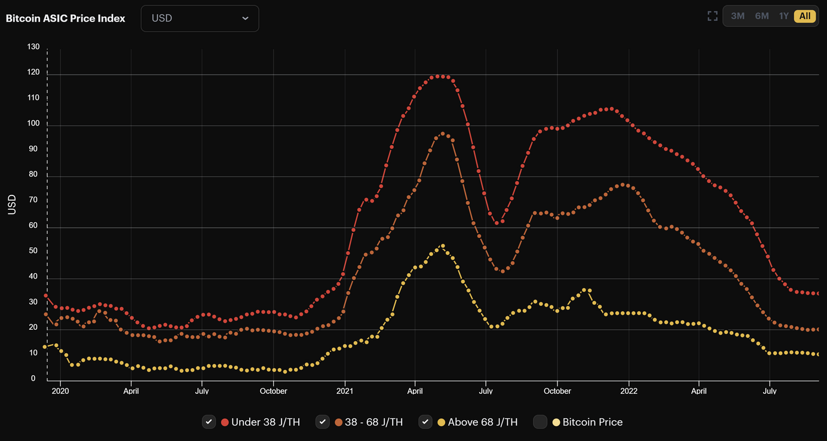
Task: Open the USD currency dropdown
Action: coord(200,19)
